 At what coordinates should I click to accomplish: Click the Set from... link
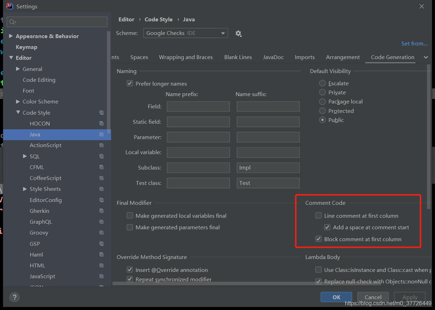pyautogui.click(x=414, y=43)
